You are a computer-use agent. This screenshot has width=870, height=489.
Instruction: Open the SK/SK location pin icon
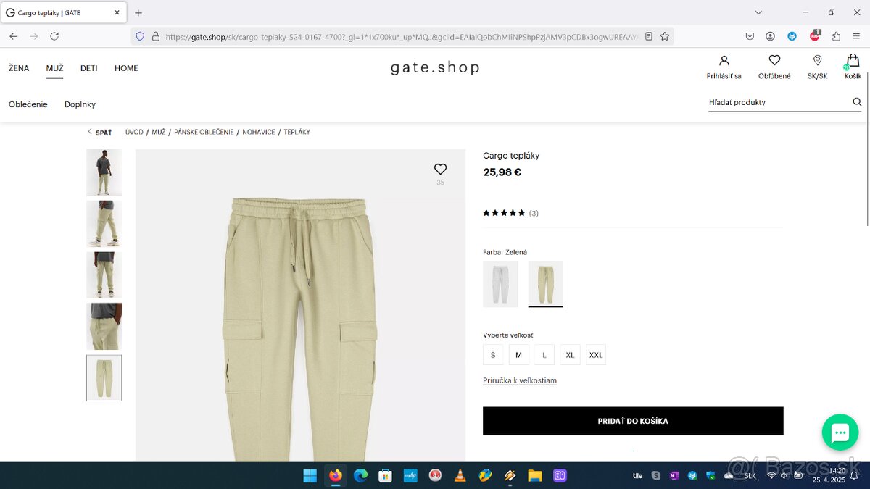(817, 61)
